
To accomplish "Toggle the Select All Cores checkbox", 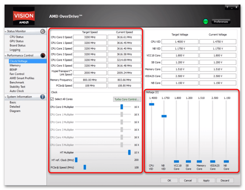I will [x=52, y=99].
